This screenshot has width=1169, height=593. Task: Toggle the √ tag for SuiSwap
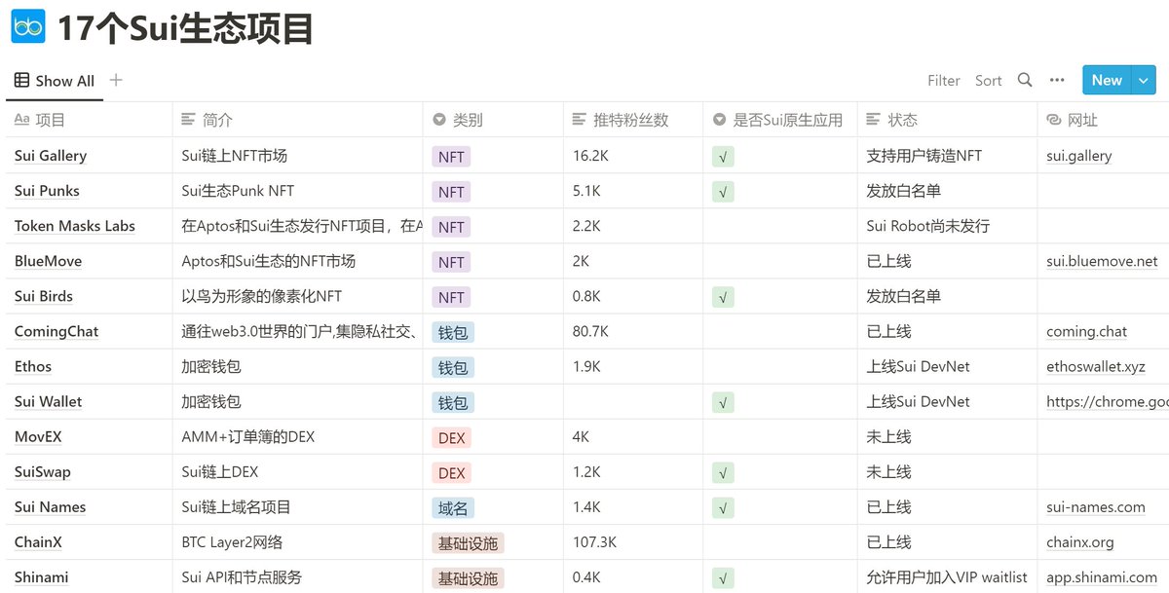click(x=723, y=472)
